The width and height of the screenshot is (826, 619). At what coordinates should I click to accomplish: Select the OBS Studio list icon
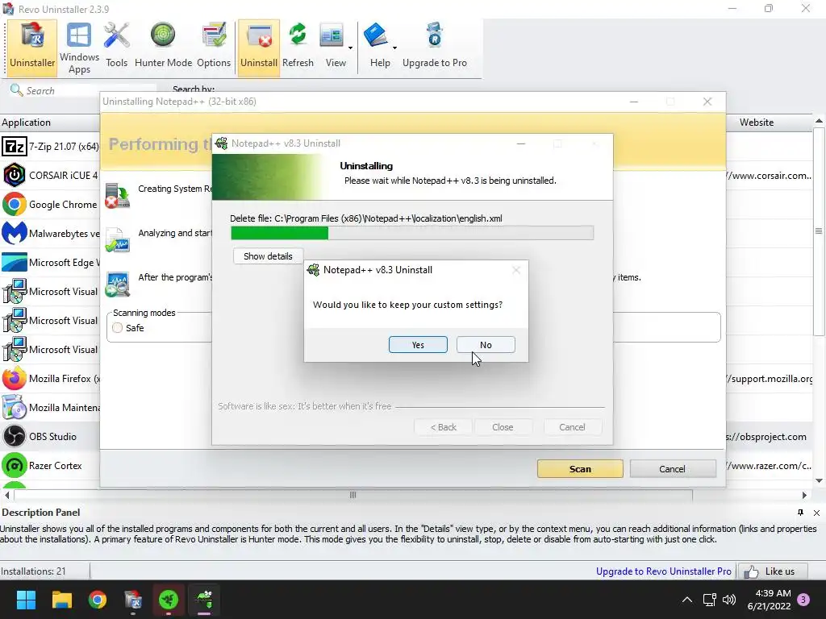pos(15,436)
